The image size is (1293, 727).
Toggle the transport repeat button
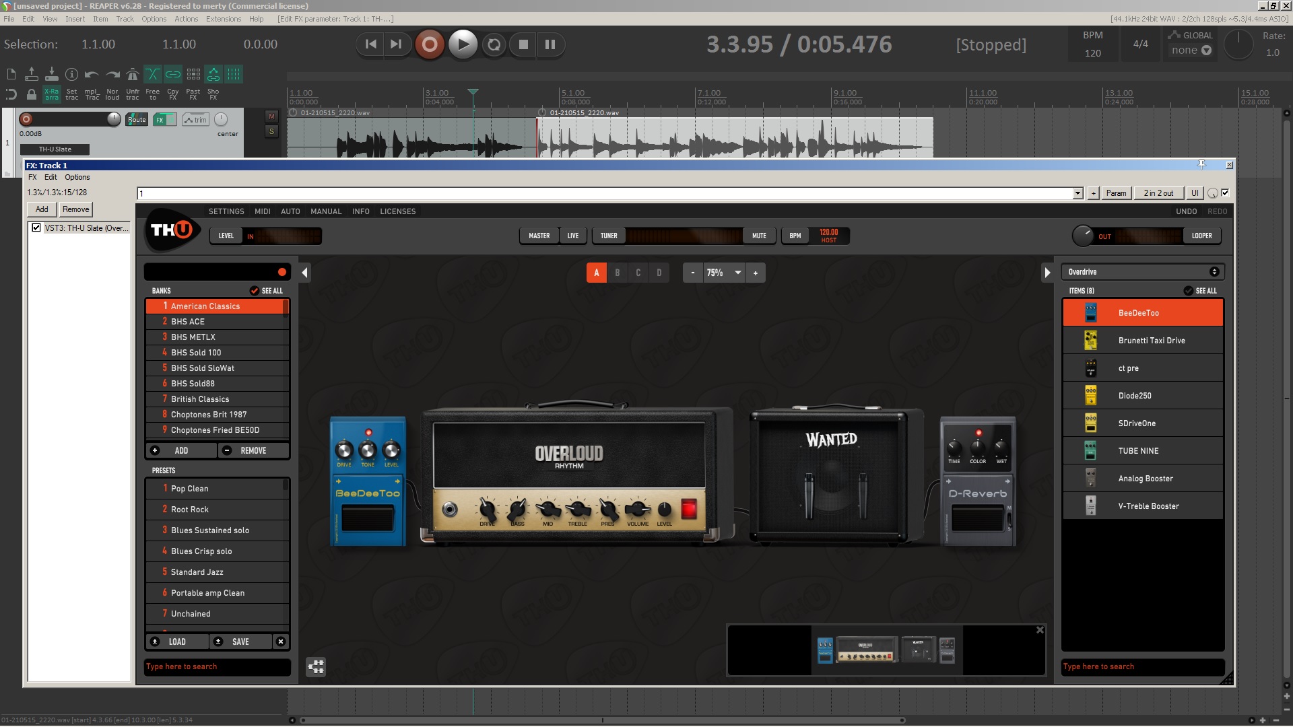[494, 44]
